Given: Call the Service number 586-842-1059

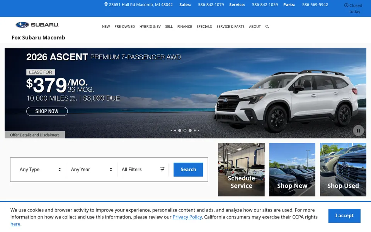Looking at the screenshot, I should point(265,5).
